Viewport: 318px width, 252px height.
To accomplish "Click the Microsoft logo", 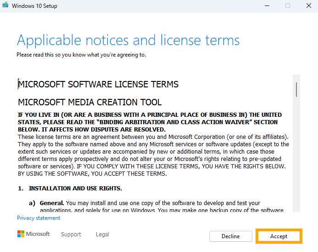I will click(x=33, y=234).
